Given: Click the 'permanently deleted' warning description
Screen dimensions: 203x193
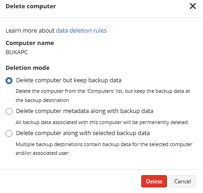Looking at the screenshot, I should pyautogui.click(x=101, y=122).
